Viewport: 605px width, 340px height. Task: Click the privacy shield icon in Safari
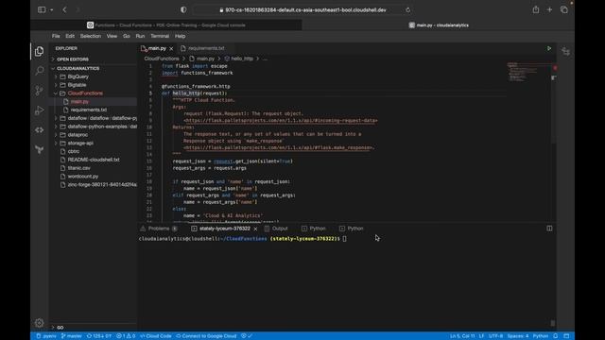point(183,9)
